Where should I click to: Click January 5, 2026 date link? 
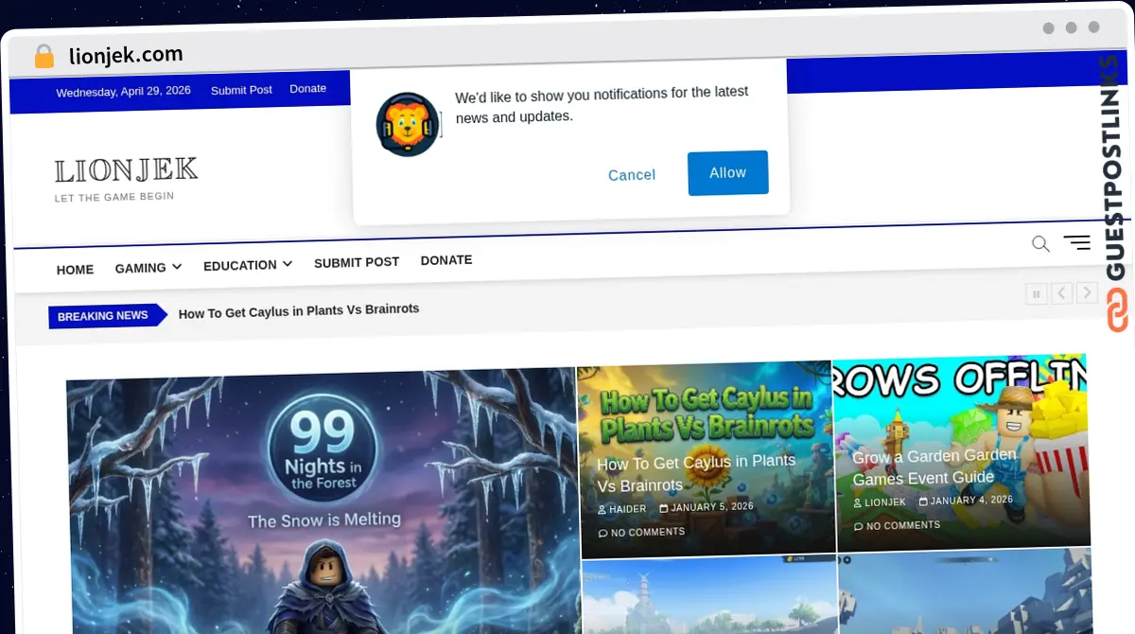(707, 507)
